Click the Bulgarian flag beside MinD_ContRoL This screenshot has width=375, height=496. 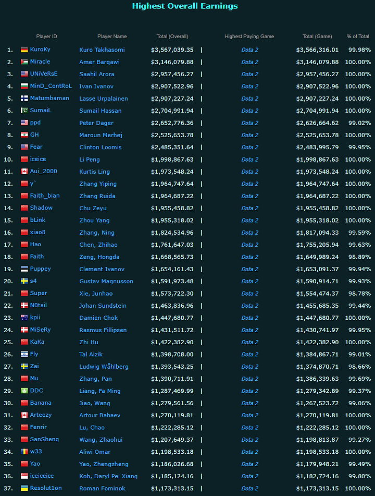[24, 86]
